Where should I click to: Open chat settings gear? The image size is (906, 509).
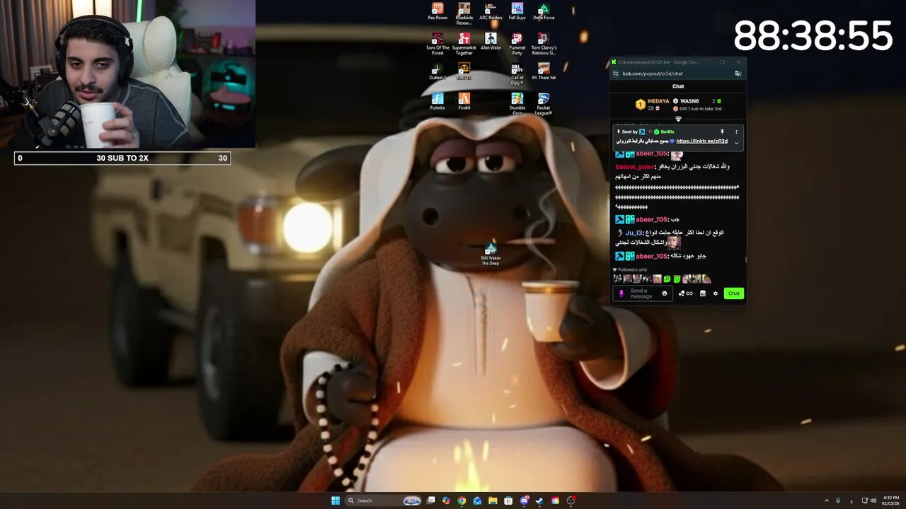[715, 293]
